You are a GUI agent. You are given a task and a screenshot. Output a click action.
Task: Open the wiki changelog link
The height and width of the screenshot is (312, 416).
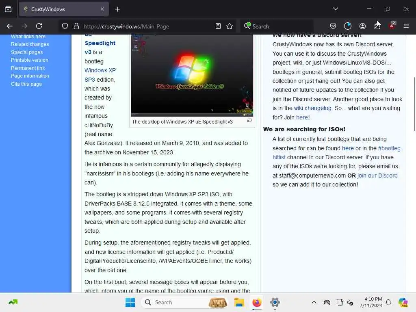312,108
